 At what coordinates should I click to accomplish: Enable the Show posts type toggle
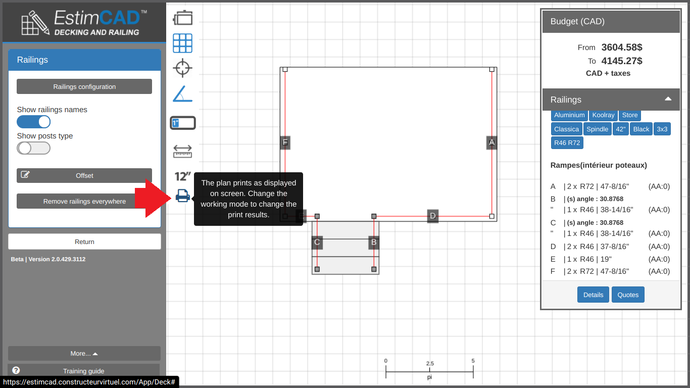pos(34,148)
